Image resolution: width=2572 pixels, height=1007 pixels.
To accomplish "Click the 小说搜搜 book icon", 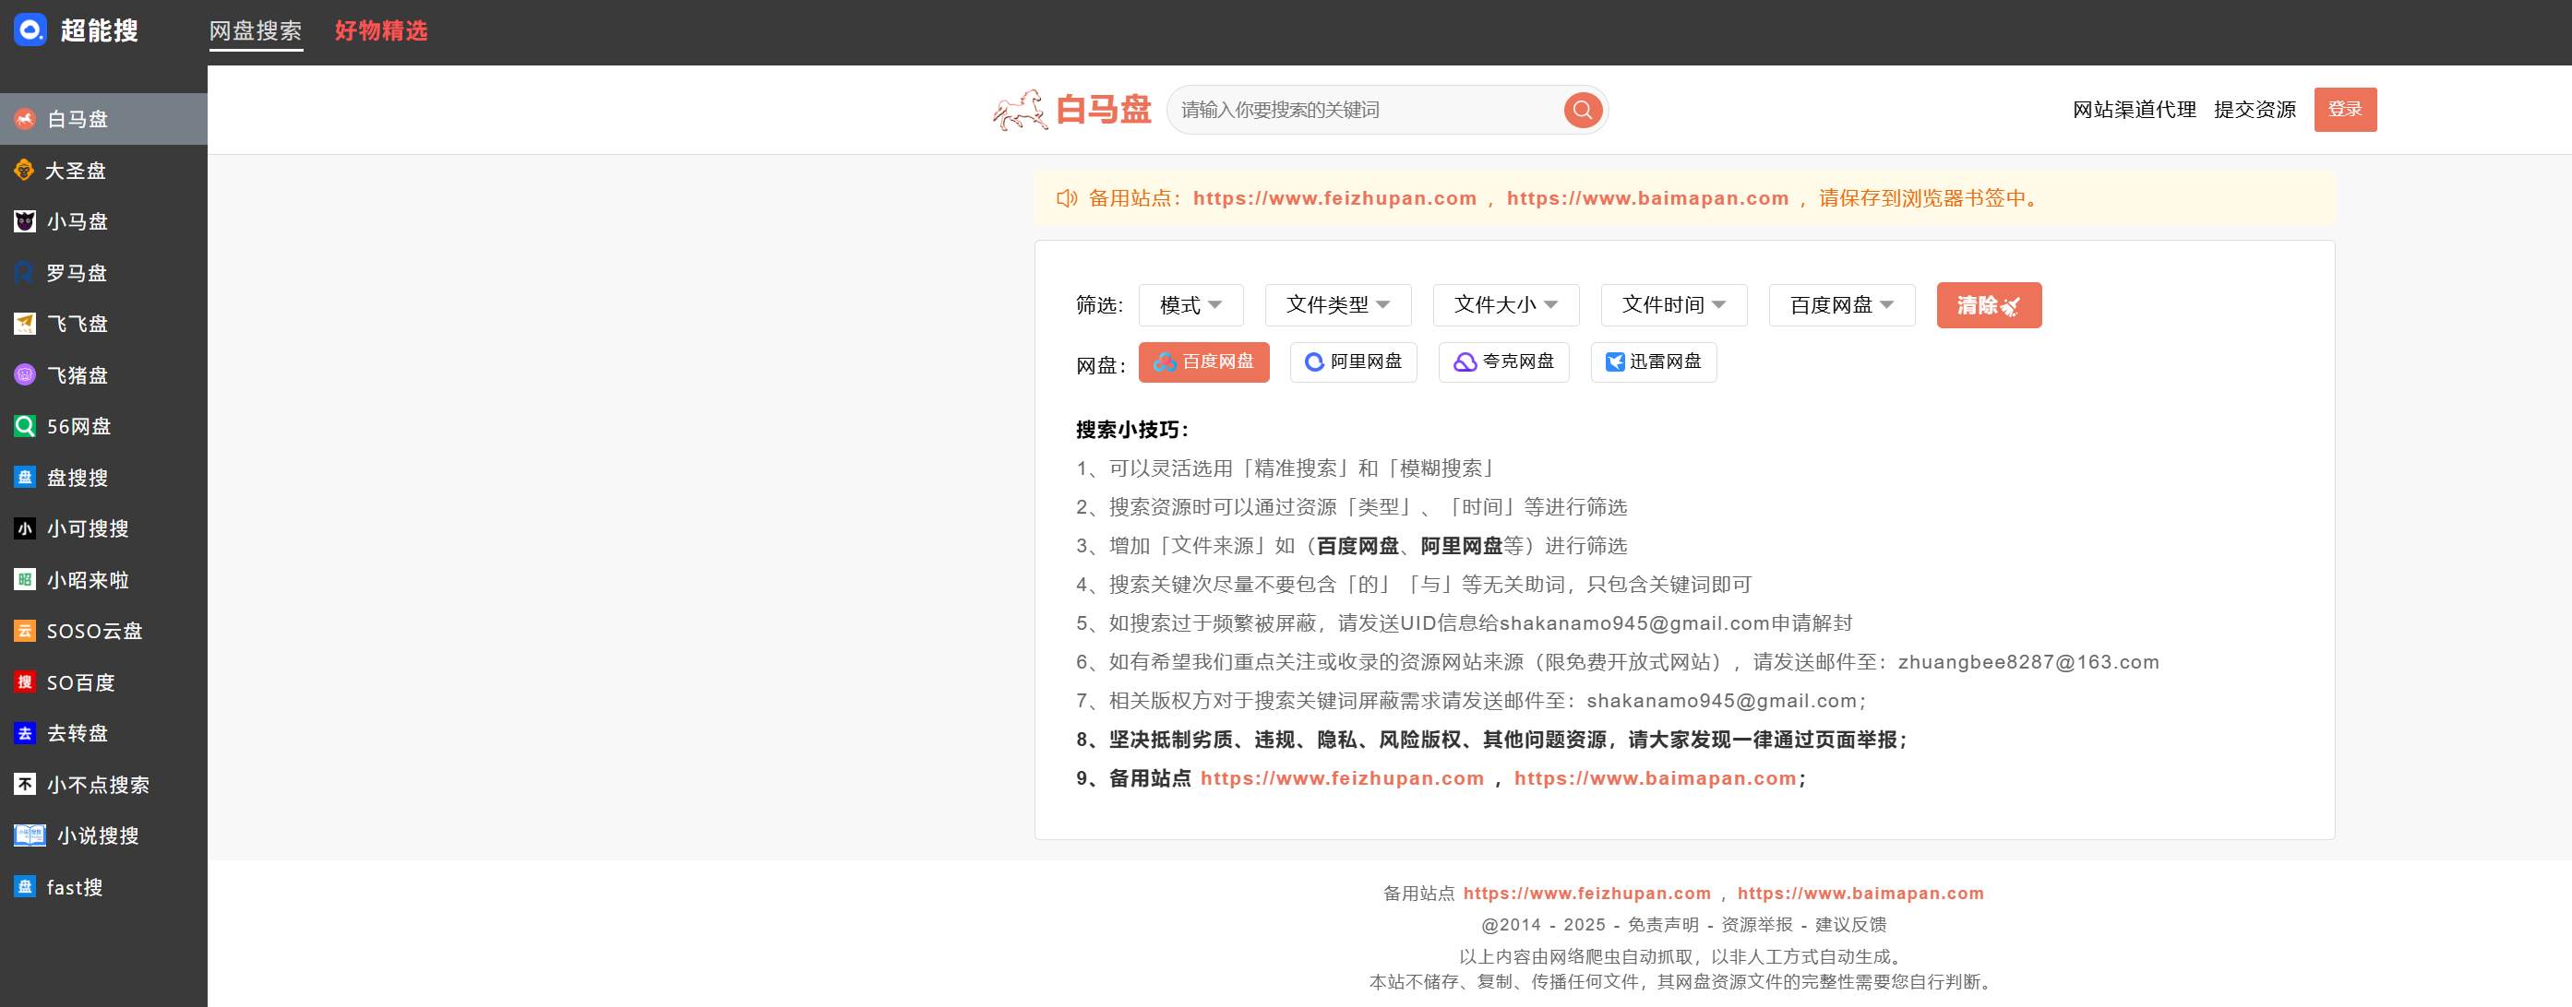I will pyautogui.click(x=29, y=835).
